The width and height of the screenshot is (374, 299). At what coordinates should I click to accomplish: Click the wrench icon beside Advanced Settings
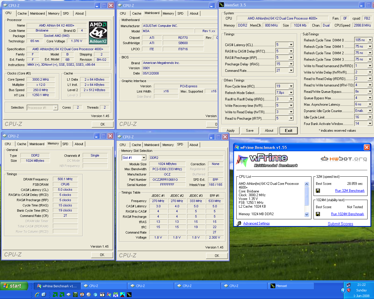(x=239, y=223)
